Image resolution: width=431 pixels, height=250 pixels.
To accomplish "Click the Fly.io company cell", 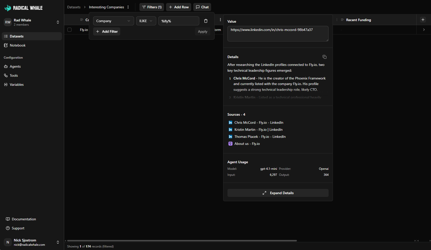I will 84,30.
